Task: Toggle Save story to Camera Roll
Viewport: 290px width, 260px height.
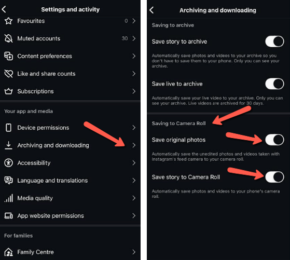Action: pyautogui.click(x=274, y=177)
